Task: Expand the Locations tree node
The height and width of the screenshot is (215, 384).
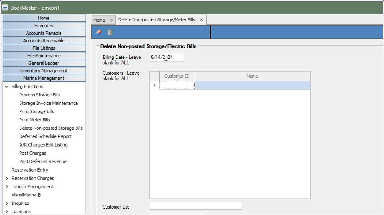Action: (x=7, y=211)
